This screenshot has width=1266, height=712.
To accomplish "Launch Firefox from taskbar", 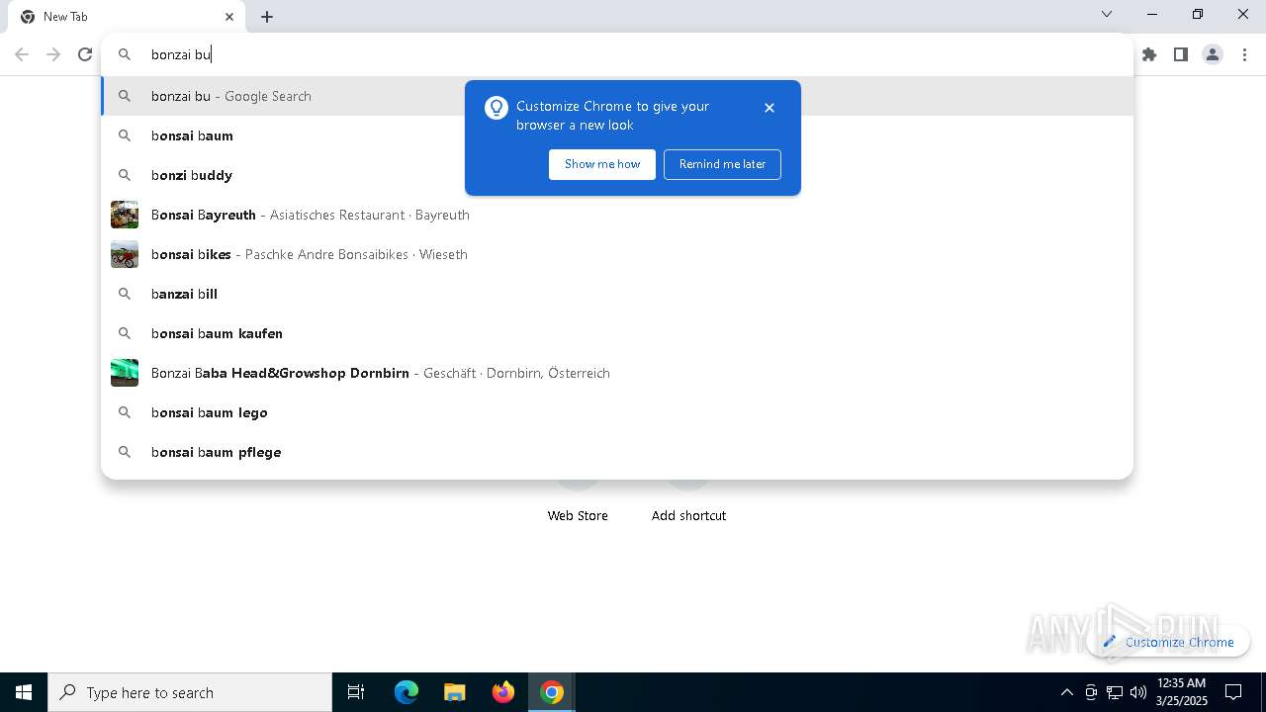I will [503, 692].
